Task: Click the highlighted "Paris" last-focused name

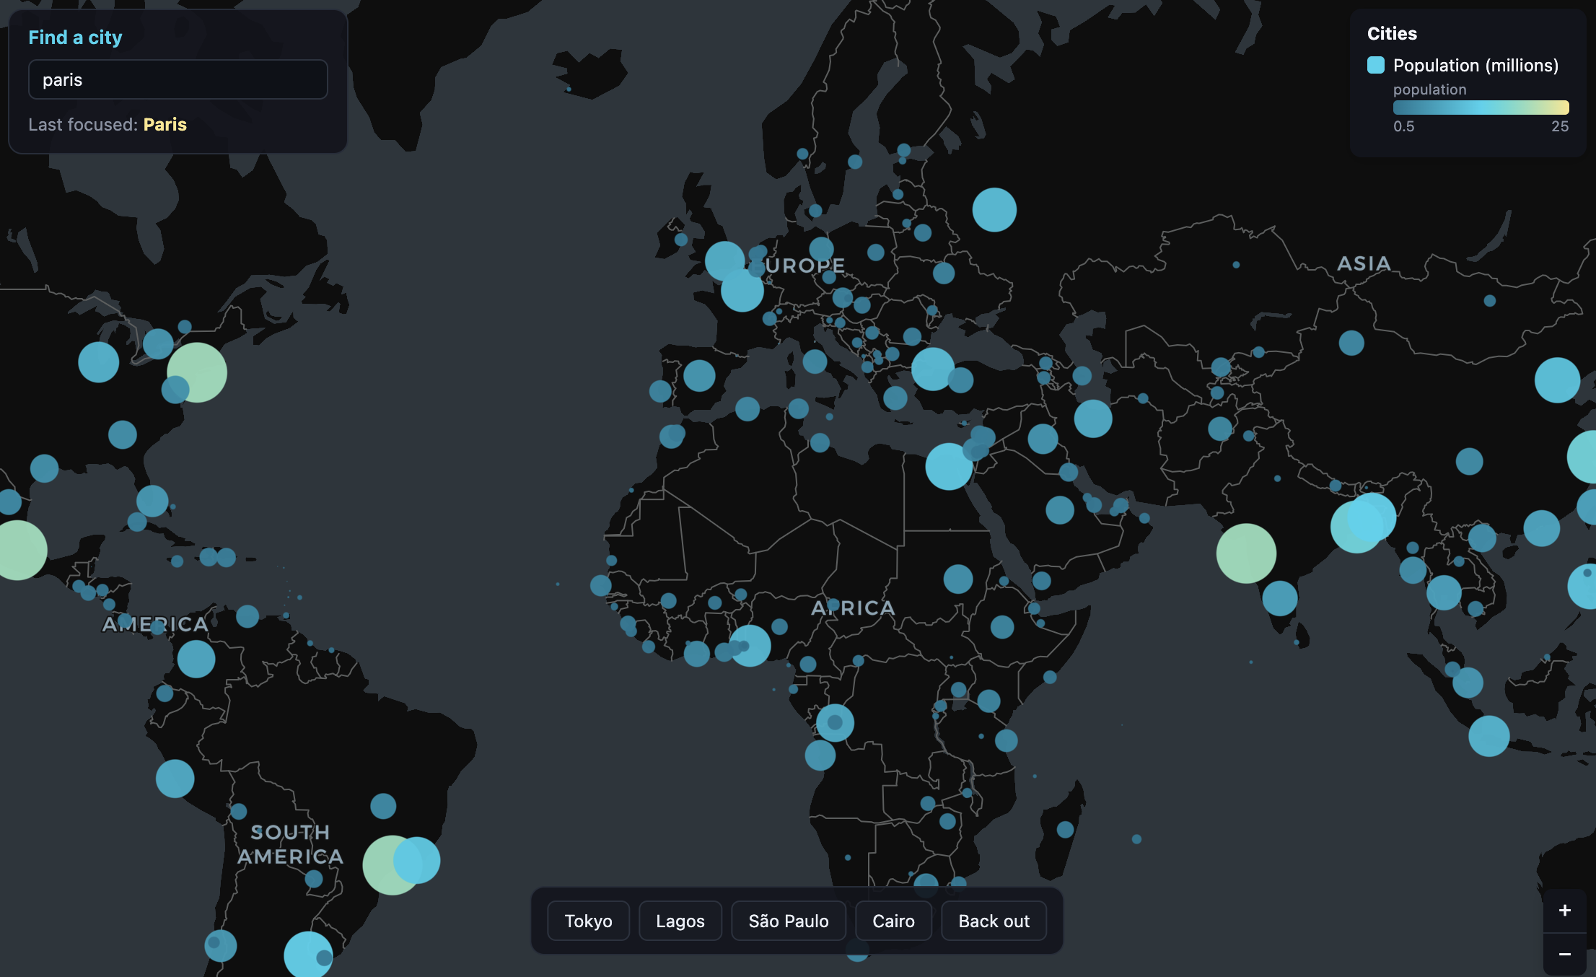Action: [x=165, y=124]
